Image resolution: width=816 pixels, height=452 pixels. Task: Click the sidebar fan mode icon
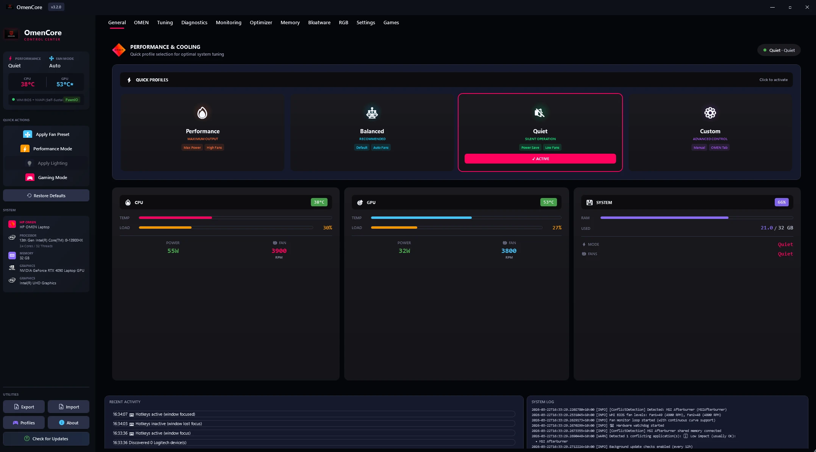pyautogui.click(x=51, y=58)
